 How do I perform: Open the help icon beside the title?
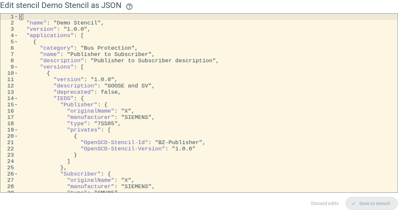[129, 7]
